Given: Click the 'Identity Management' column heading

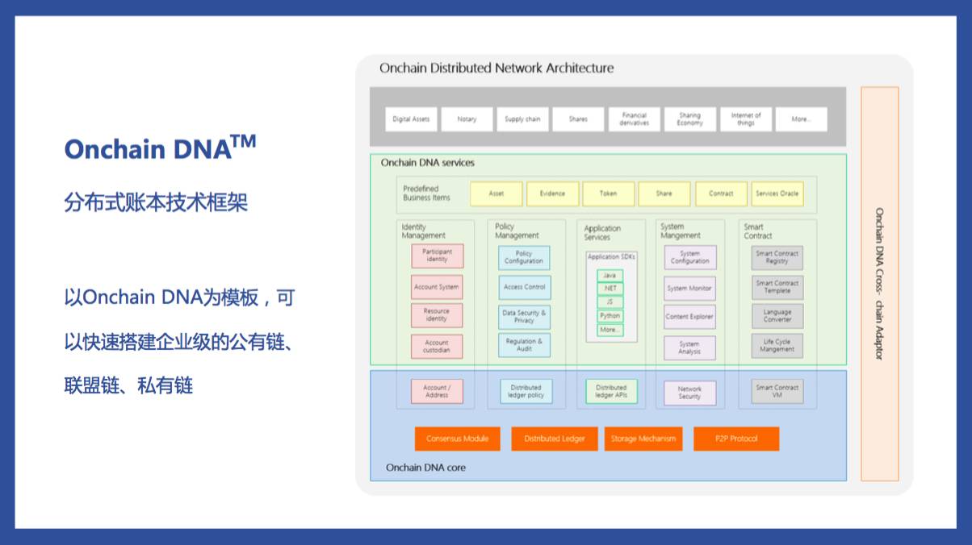Looking at the screenshot, I should click(424, 231).
